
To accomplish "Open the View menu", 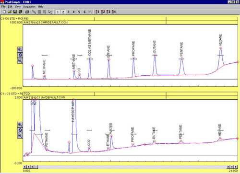I will click(x=18, y=7).
